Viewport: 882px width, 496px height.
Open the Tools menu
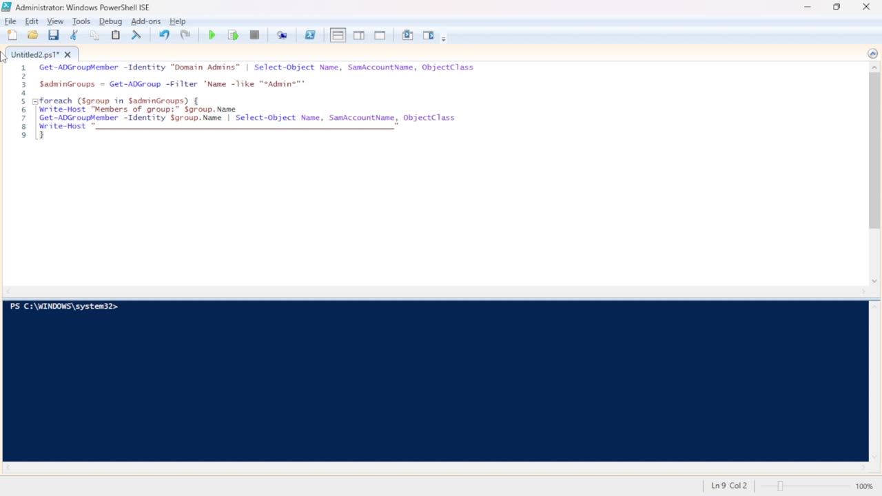point(81,21)
